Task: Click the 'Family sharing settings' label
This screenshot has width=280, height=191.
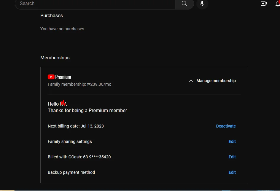Action: (70, 141)
